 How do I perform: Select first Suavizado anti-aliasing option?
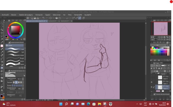(x=14, y=82)
